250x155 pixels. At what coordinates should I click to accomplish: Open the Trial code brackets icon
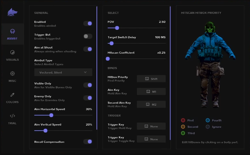pos(13,116)
